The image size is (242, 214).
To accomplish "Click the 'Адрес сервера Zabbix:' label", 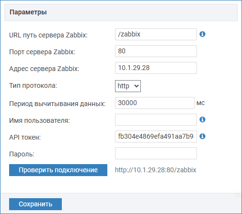I will point(44,69).
